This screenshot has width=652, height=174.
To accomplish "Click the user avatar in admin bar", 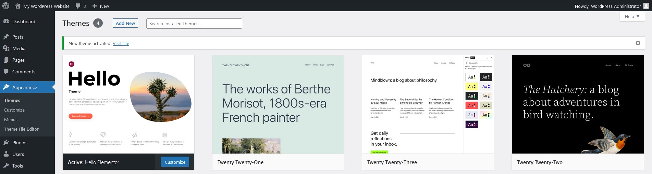I will click(x=645, y=6).
